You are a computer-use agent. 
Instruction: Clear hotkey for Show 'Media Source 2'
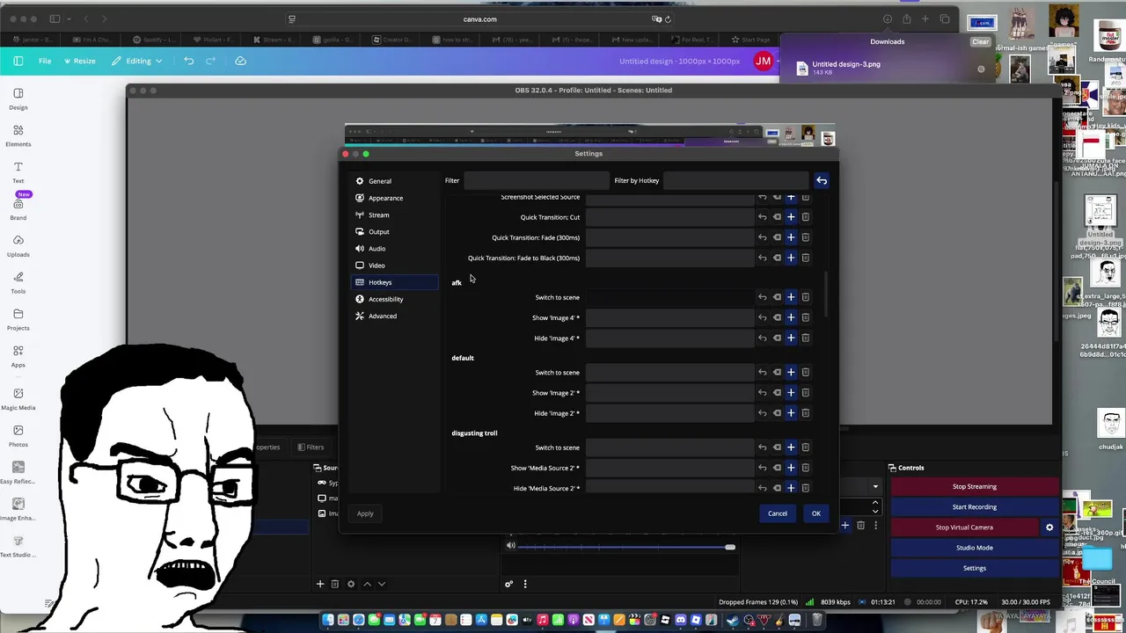[777, 468]
